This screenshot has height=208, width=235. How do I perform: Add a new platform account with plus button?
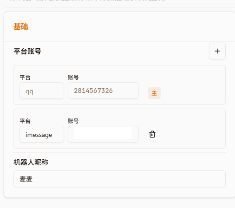(x=217, y=51)
